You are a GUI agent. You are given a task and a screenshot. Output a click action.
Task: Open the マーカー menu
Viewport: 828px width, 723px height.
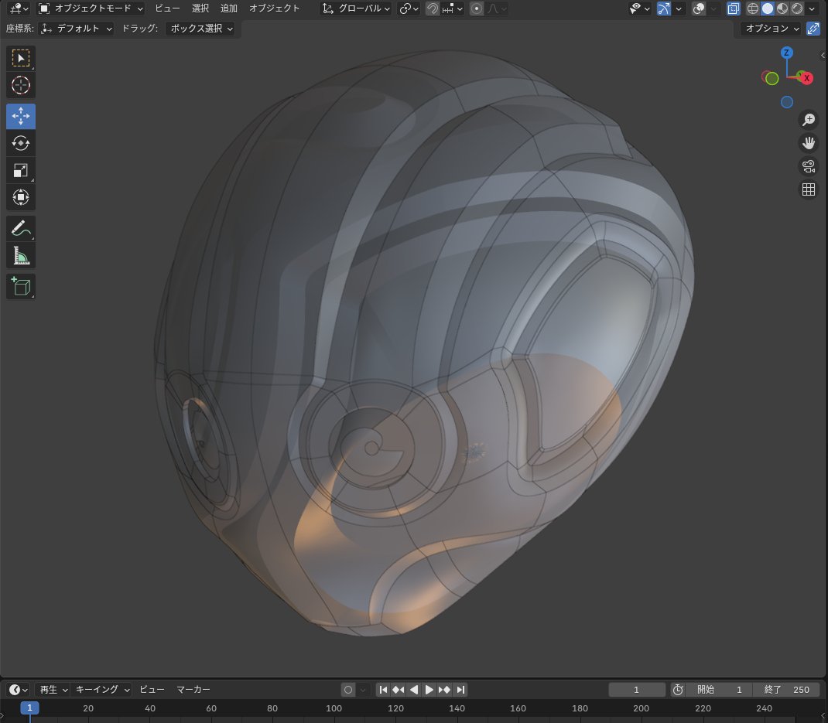(x=193, y=689)
